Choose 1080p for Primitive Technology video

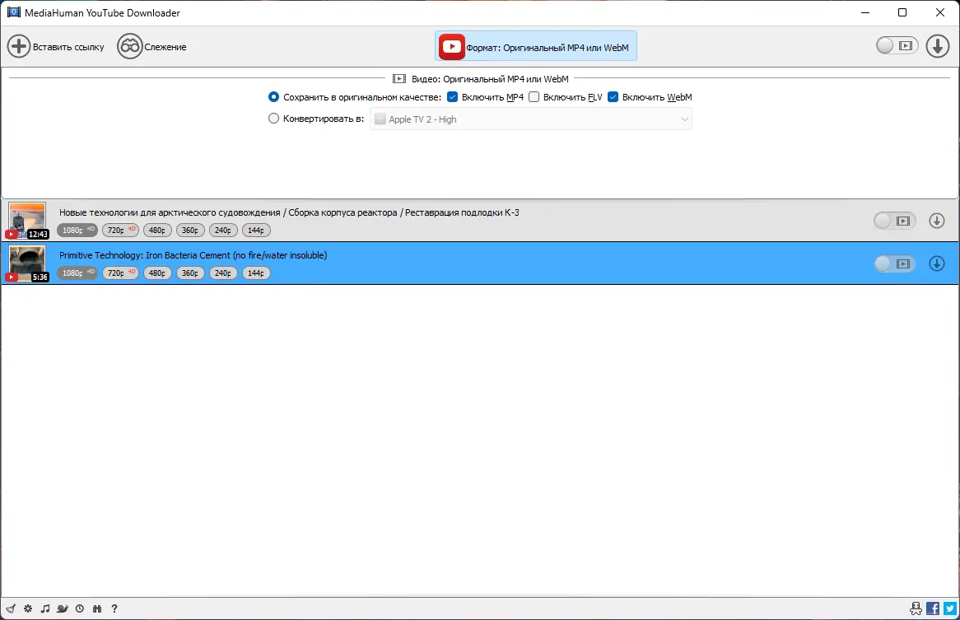click(x=77, y=273)
